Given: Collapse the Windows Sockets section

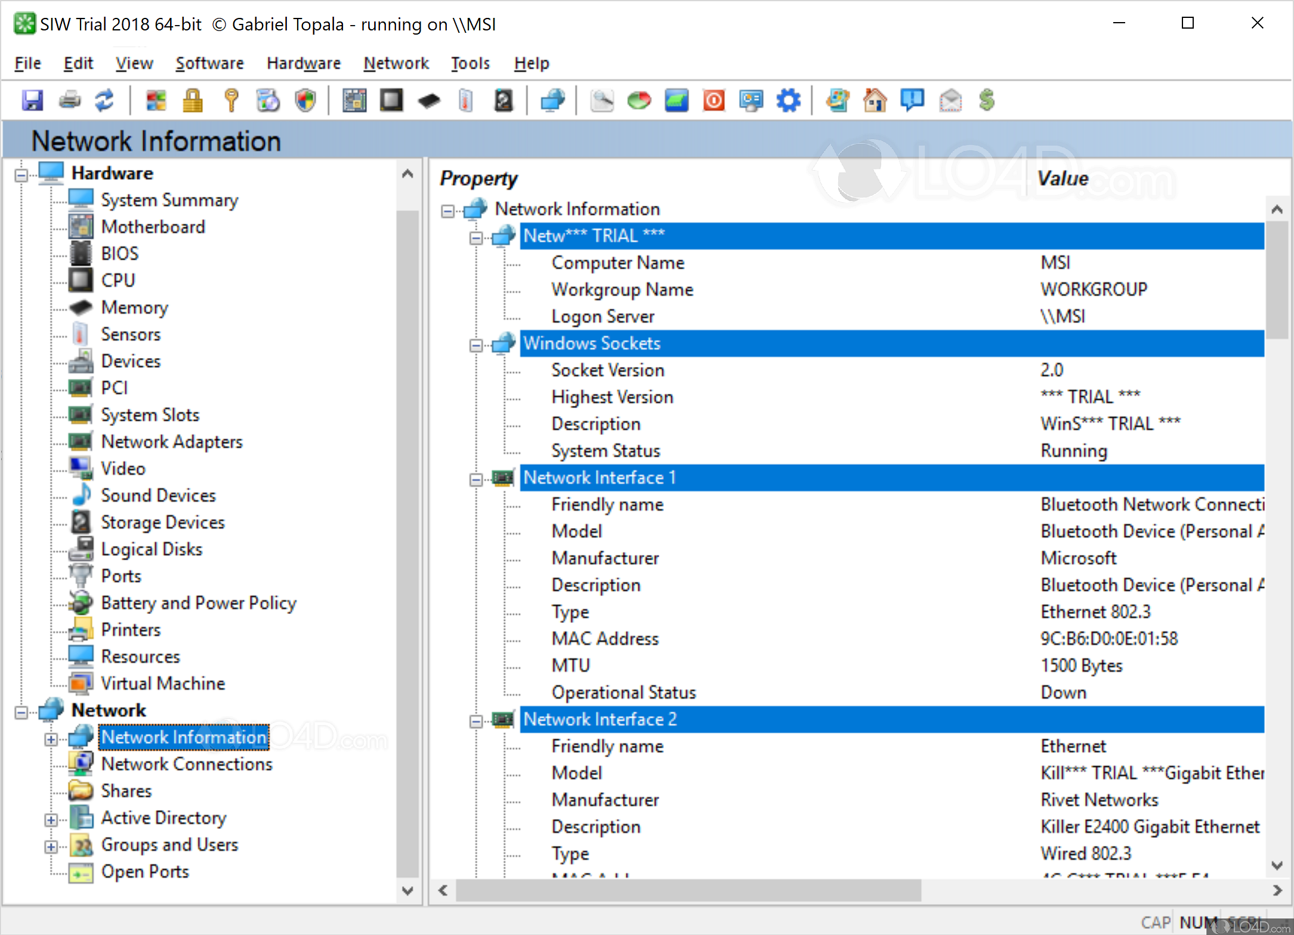Looking at the screenshot, I should [476, 345].
